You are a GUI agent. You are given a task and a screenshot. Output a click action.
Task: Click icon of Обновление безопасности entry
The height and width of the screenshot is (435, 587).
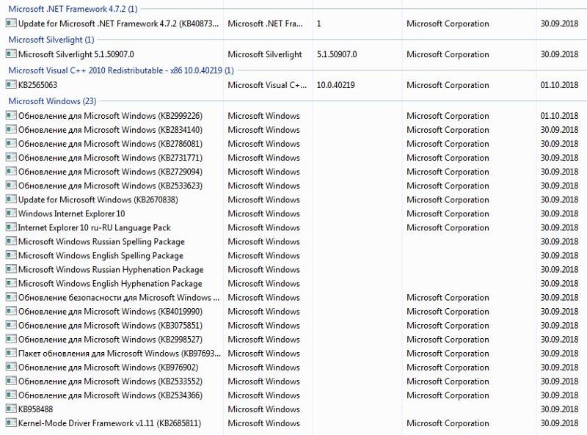pos(11,297)
